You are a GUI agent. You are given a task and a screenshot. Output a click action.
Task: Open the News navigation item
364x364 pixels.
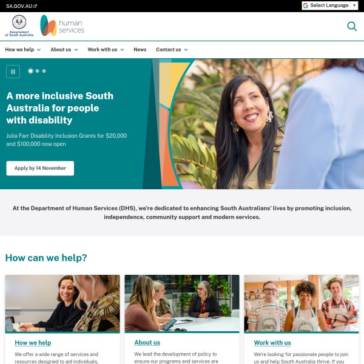click(x=140, y=50)
